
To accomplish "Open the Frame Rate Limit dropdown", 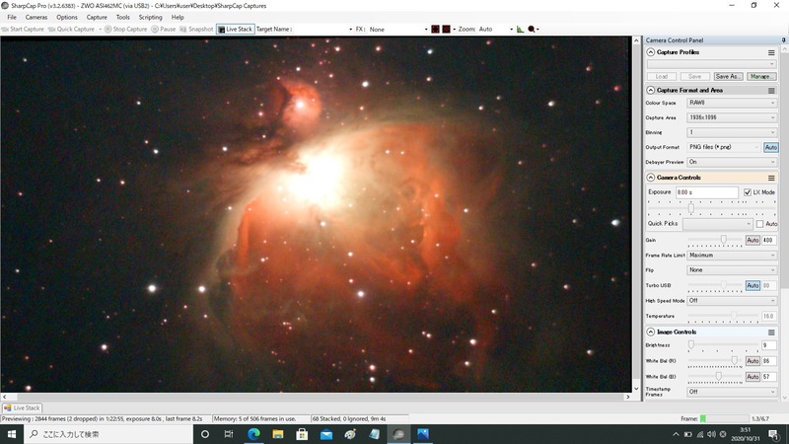I will pos(732,256).
